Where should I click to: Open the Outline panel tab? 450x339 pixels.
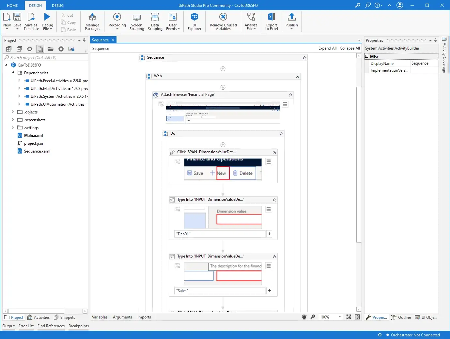[401, 317]
